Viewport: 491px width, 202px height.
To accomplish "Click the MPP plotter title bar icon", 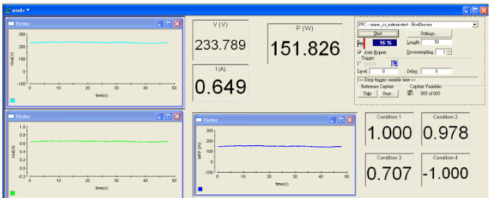I will [199, 120].
